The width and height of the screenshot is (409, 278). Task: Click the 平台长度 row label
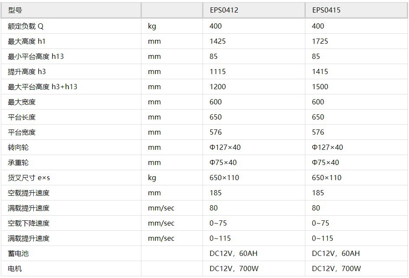tap(22, 117)
